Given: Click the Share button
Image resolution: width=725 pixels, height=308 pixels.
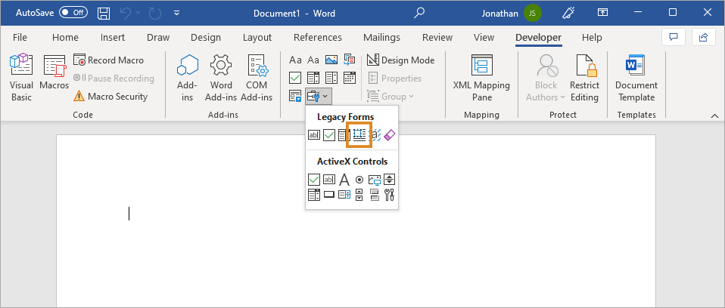Looking at the screenshot, I should (704, 37).
